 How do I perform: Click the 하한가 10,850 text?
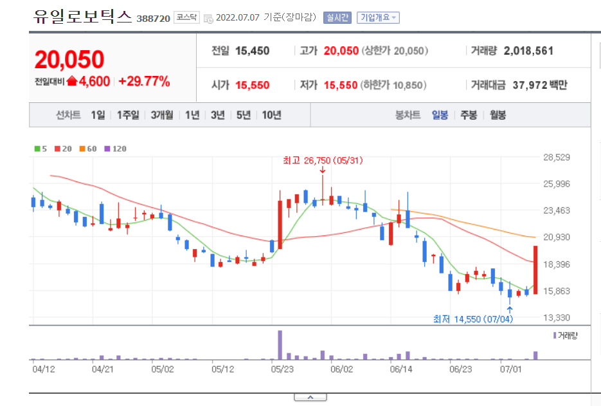click(x=393, y=85)
